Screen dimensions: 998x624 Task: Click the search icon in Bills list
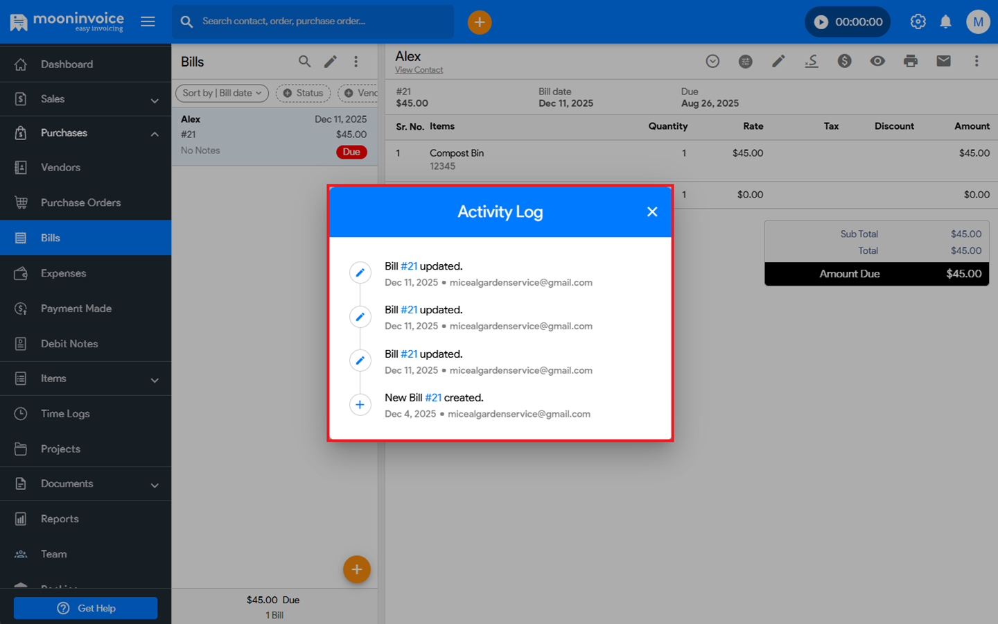pyautogui.click(x=304, y=62)
